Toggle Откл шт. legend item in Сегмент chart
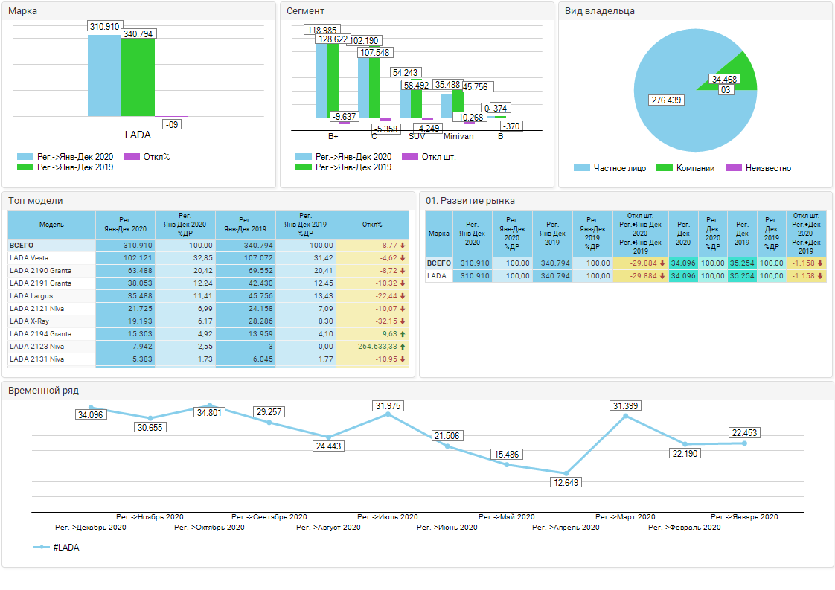835x590 pixels. [429, 157]
